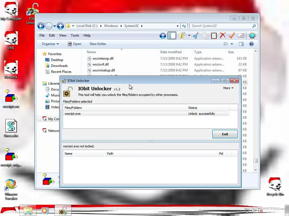Select Desktop in Favorites

(x=57, y=60)
